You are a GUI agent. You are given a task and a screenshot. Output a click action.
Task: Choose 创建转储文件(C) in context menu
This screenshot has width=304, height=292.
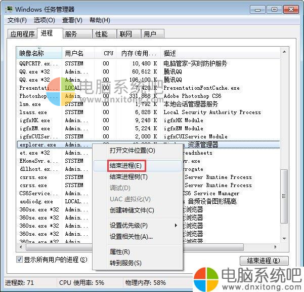pyautogui.click(x=138, y=210)
